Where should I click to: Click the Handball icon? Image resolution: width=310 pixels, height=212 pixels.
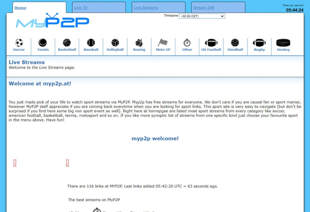point(235,43)
